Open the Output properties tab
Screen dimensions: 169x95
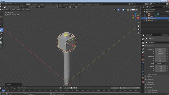pos(143,46)
